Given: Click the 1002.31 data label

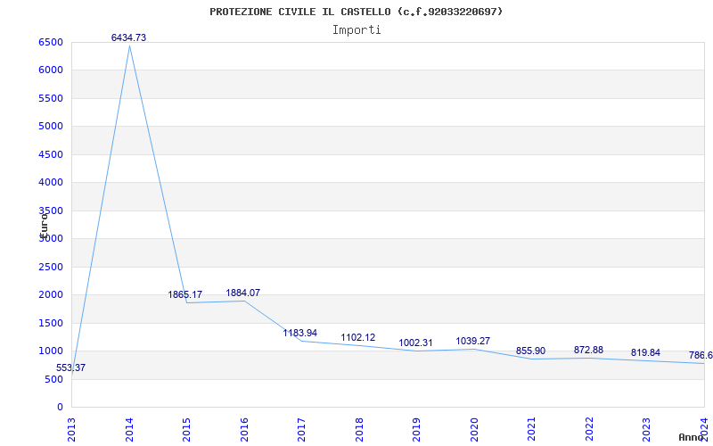Looking at the screenshot, I should [x=415, y=343].
